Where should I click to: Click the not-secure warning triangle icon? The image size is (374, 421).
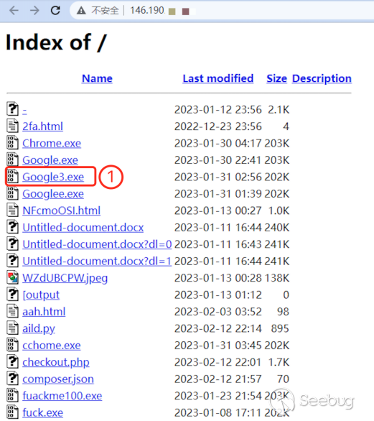click(81, 11)
